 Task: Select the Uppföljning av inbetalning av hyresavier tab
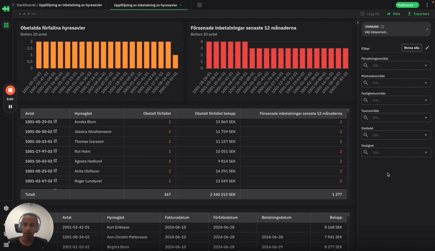tap(146, 5)
